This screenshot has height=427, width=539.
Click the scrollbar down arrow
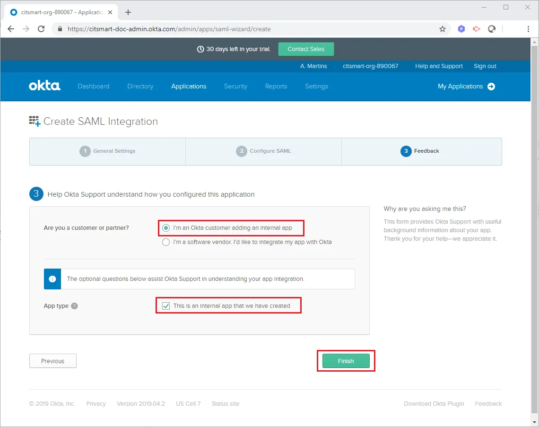534,422
